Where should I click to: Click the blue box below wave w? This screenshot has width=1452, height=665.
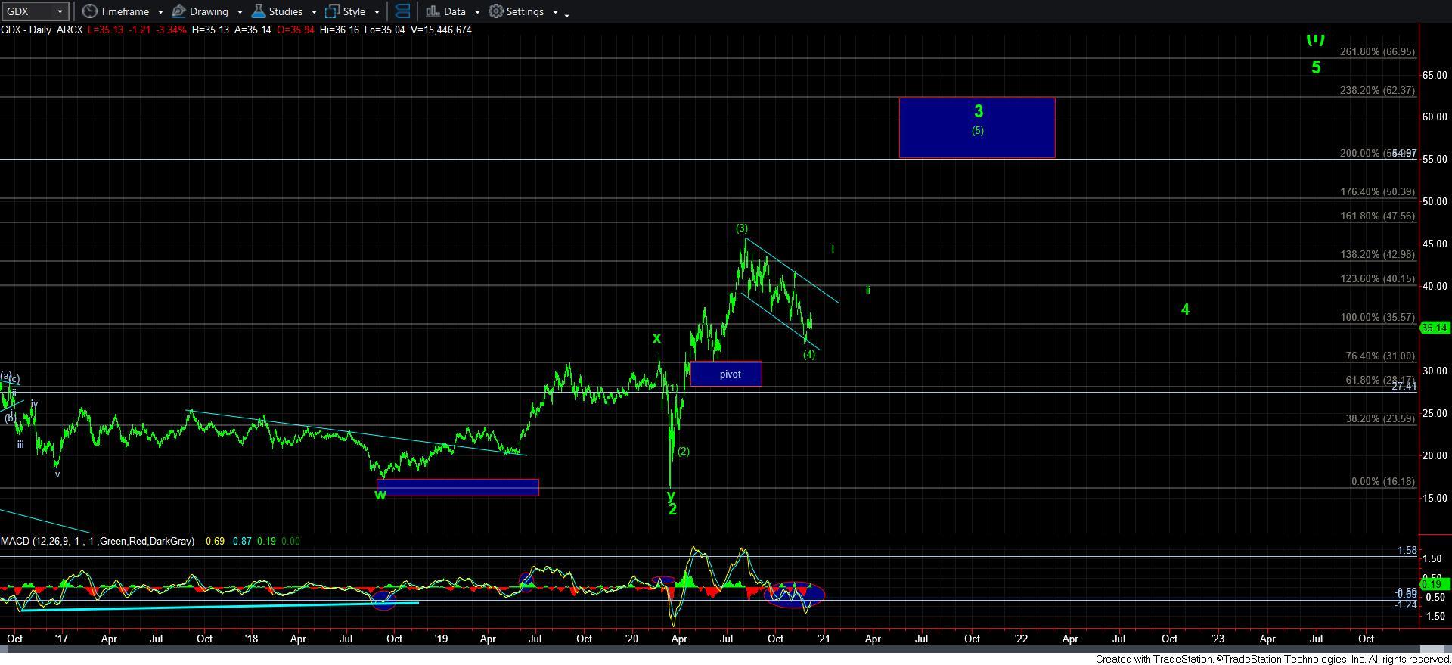(x=458, y=487)
